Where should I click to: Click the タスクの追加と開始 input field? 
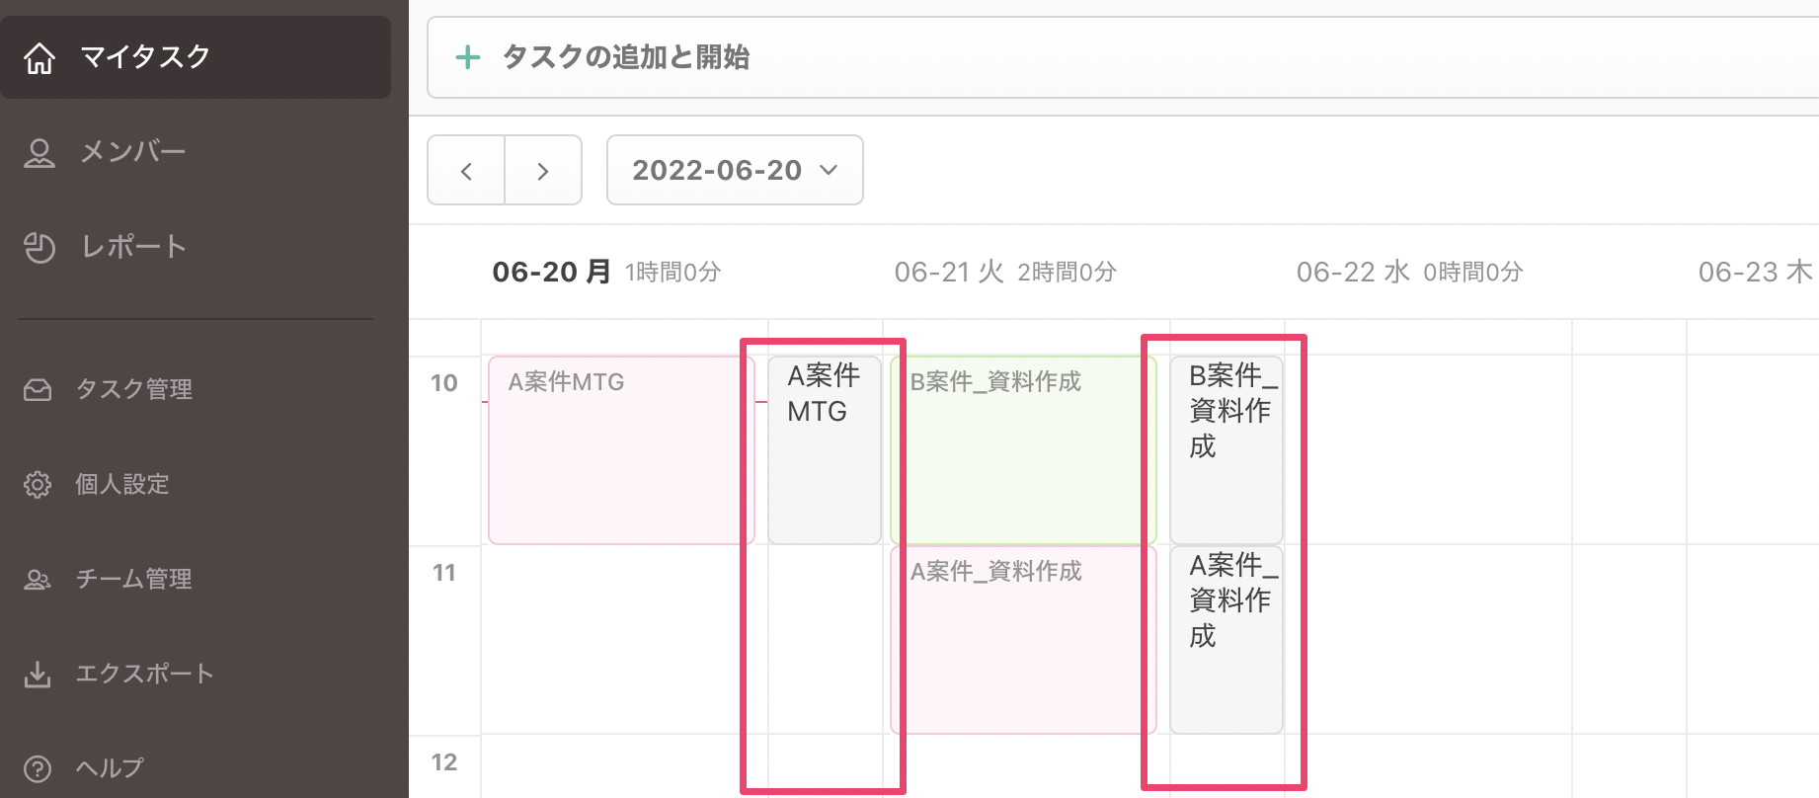pos(1123,57)
